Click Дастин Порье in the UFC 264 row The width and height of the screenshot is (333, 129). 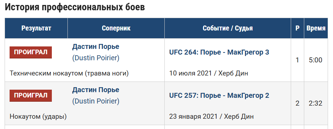[x=95, y=47]
